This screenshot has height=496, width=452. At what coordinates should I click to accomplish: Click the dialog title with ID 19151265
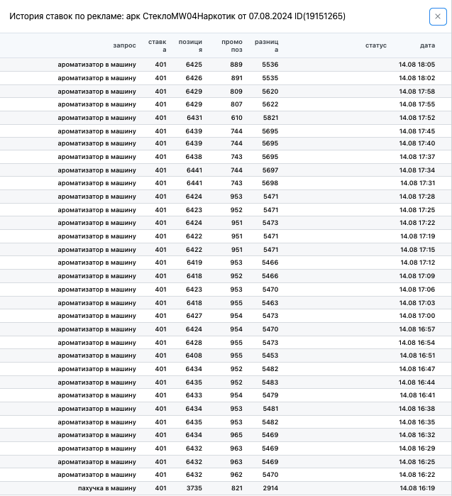(177, 16)
